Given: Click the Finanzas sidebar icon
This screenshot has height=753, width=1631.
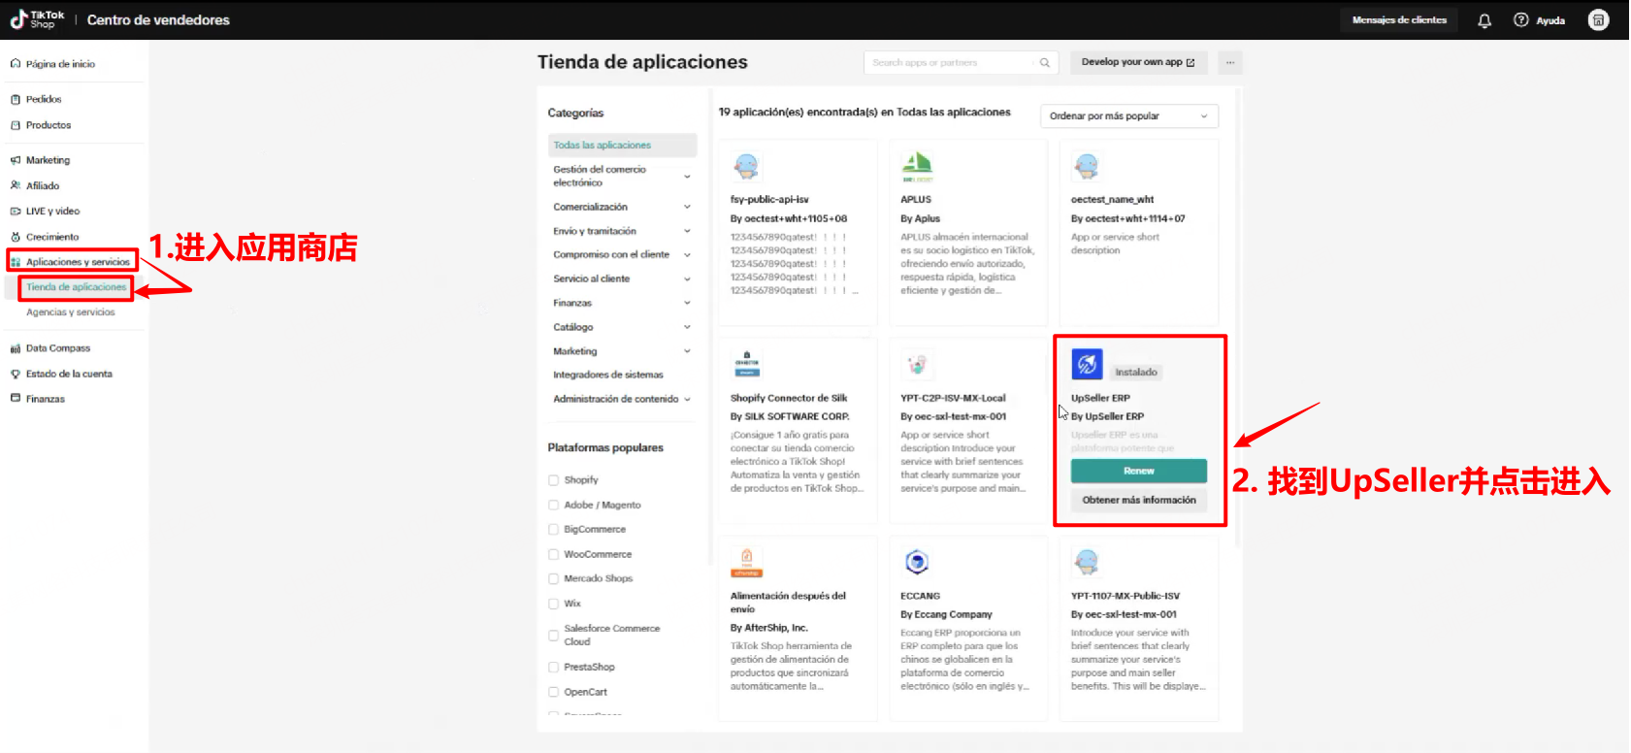Looking at the screenshot, I should [x=16, y=398].
